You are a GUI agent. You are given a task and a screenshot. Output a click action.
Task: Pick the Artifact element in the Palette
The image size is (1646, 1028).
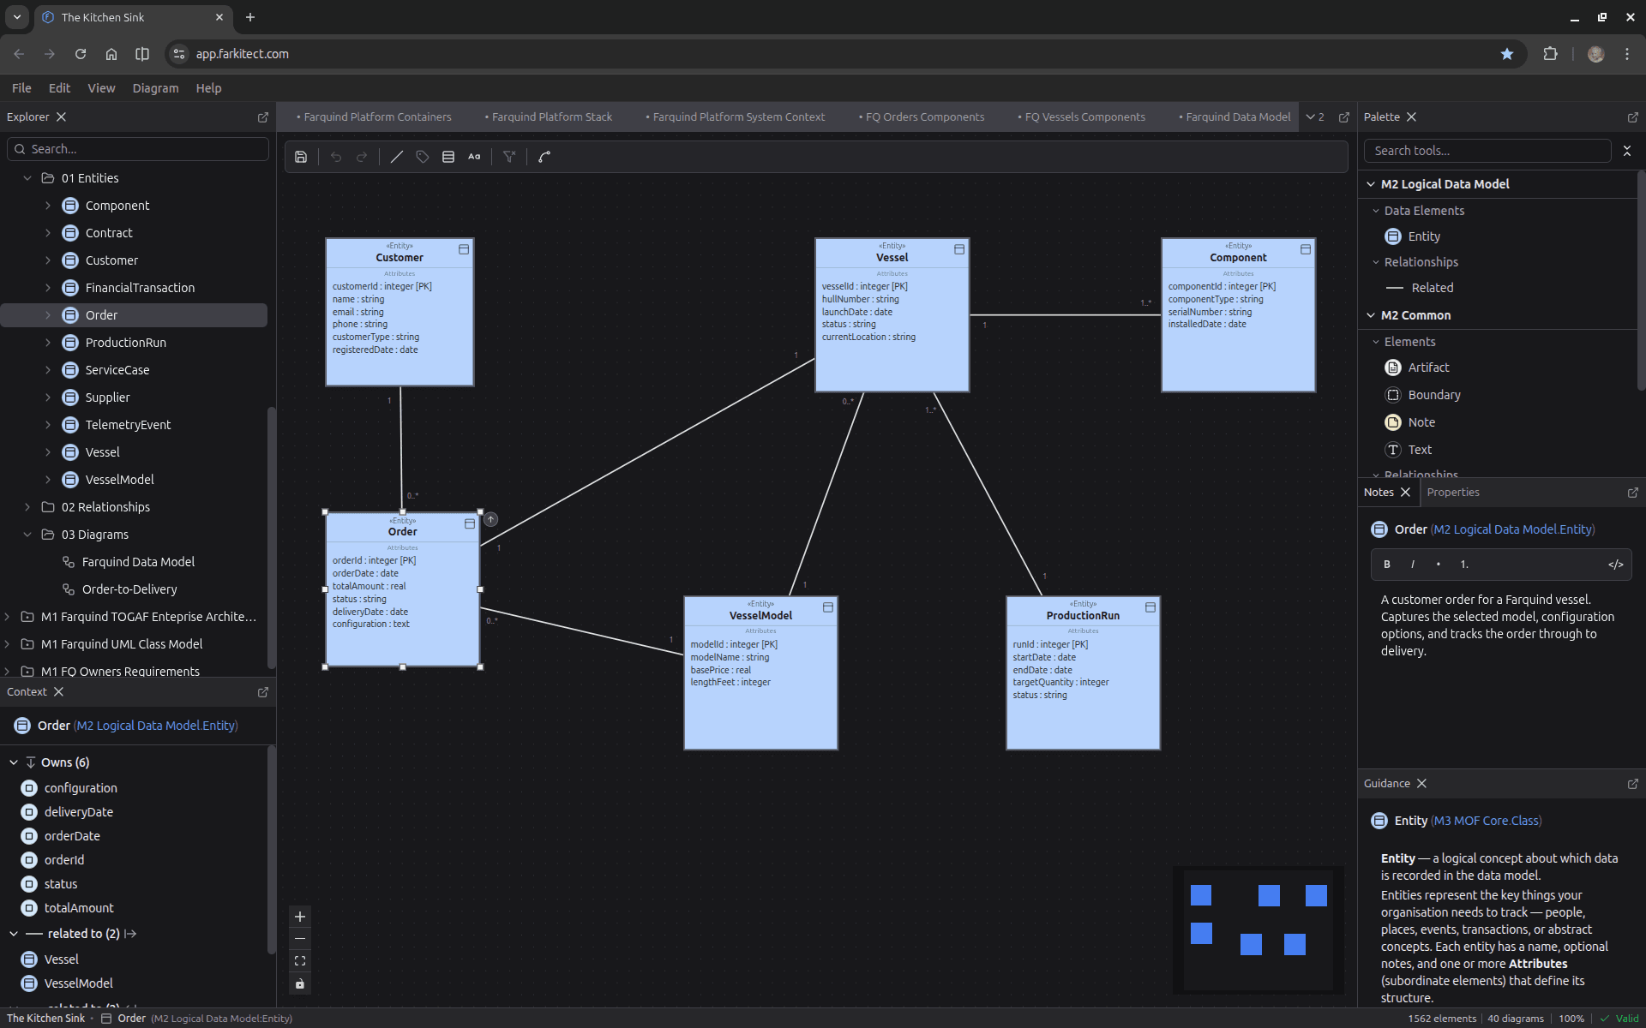tap(1417, 368)
